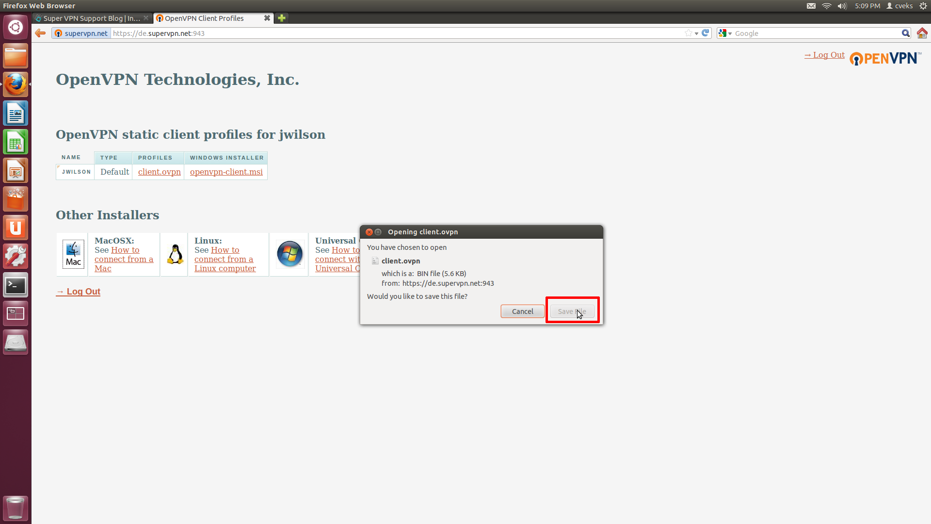Open Ubuntu One from the launcher
This screenshot has height=524, width=931.
16,228
